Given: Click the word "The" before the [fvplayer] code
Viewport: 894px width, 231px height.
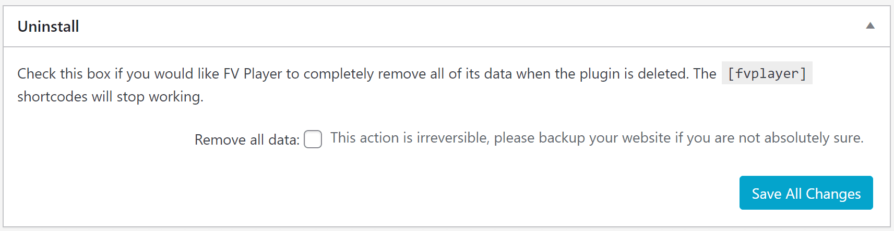Looking at the screenshot, I should click(x=705, y=74).
